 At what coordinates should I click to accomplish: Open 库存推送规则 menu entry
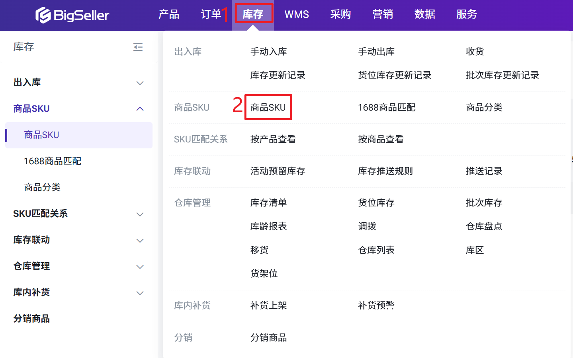[x=385, y=171]
